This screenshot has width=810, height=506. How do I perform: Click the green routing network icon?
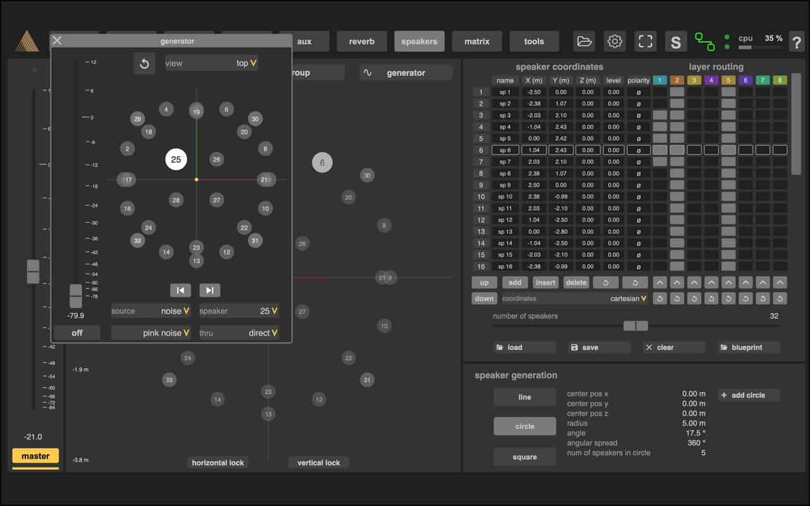click(704, 42)
